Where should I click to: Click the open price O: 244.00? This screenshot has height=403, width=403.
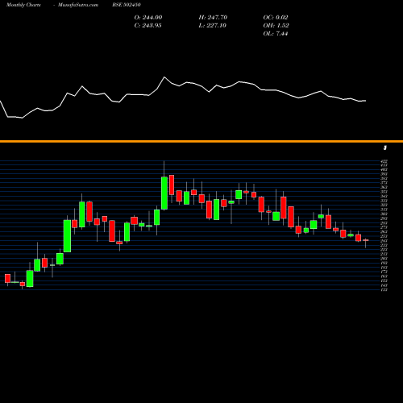(148, 17)
